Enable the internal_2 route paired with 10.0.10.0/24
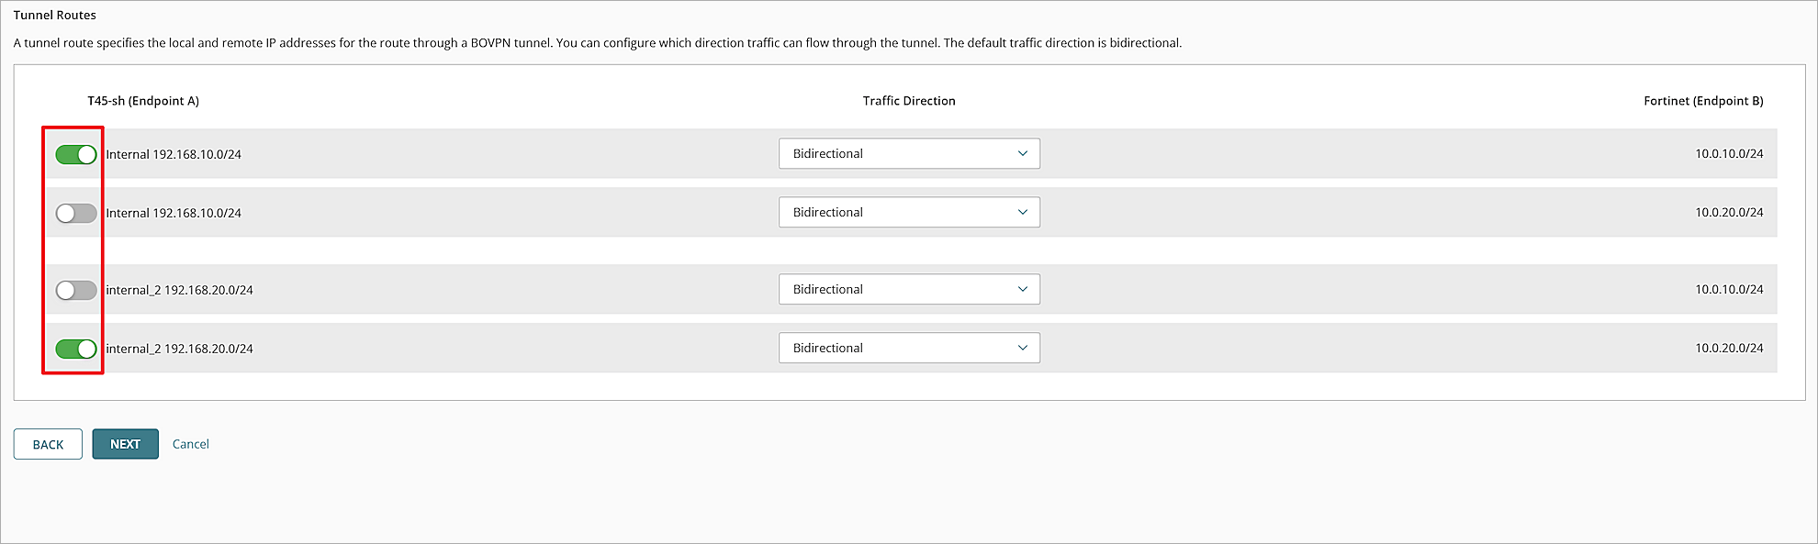This screenshot has width=1818, height=544. [76, 289]
